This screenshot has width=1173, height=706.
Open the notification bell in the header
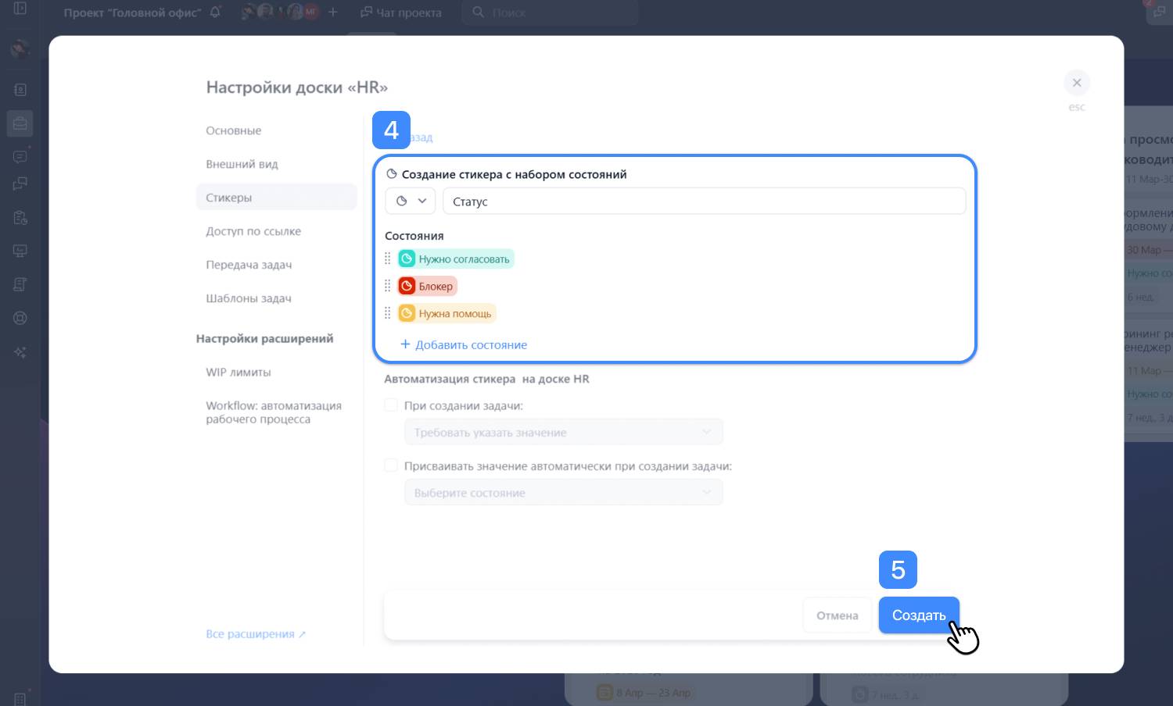pyautogui.click(x=215, y=12)
